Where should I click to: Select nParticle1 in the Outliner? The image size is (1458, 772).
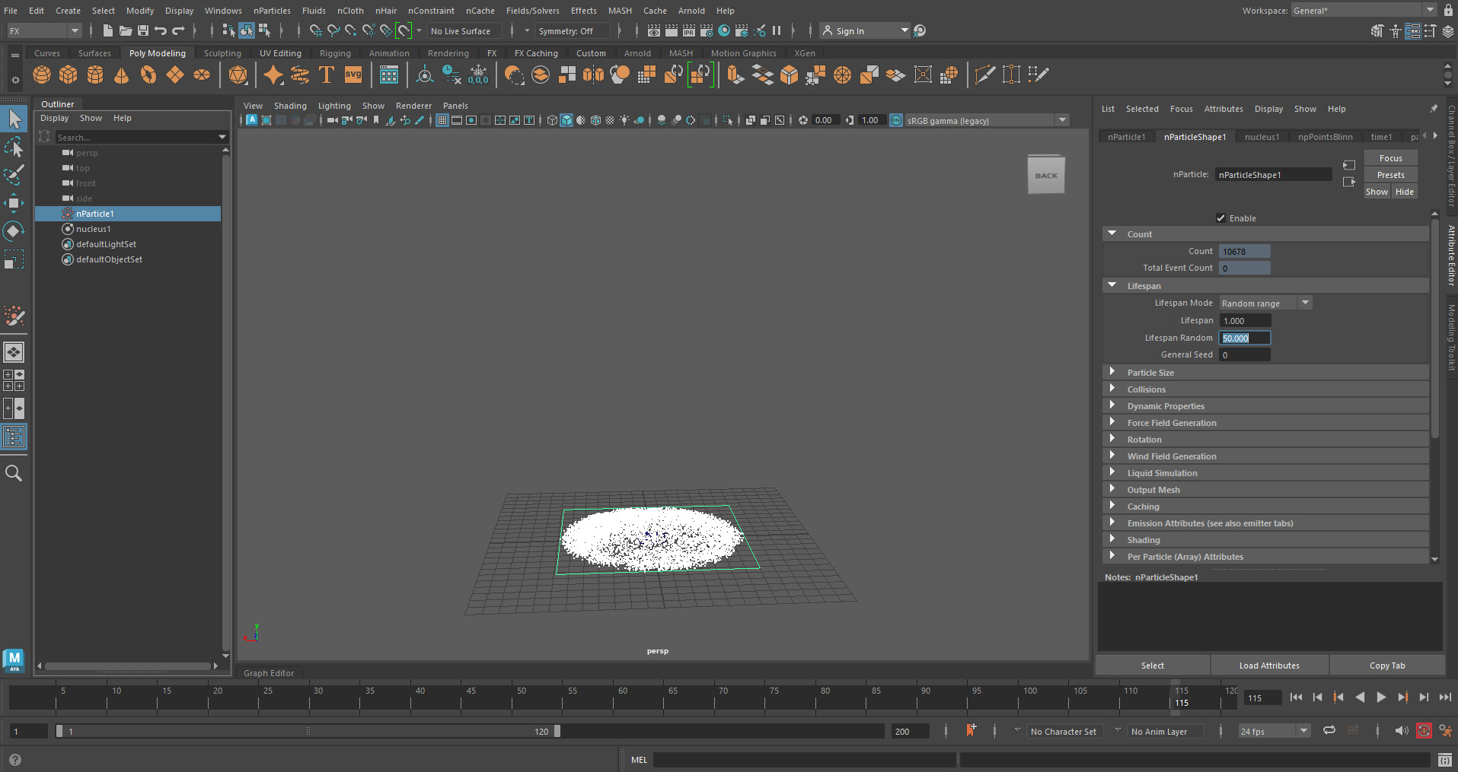pos(95,214)
